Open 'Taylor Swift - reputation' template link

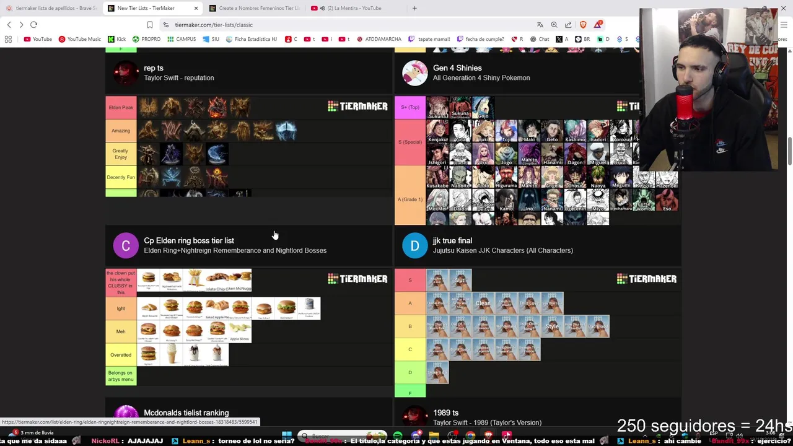coord(179,78)
